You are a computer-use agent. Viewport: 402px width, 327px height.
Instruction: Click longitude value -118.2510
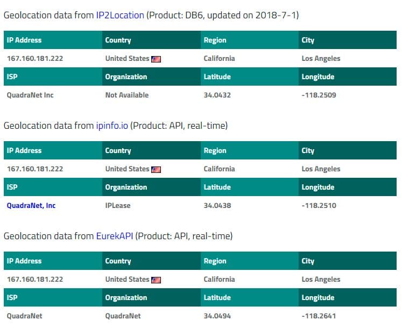(x=319, y=206)
